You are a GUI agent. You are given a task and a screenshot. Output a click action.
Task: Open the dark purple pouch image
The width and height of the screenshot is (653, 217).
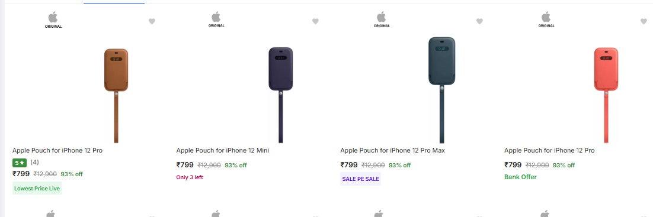coord(280,95)
